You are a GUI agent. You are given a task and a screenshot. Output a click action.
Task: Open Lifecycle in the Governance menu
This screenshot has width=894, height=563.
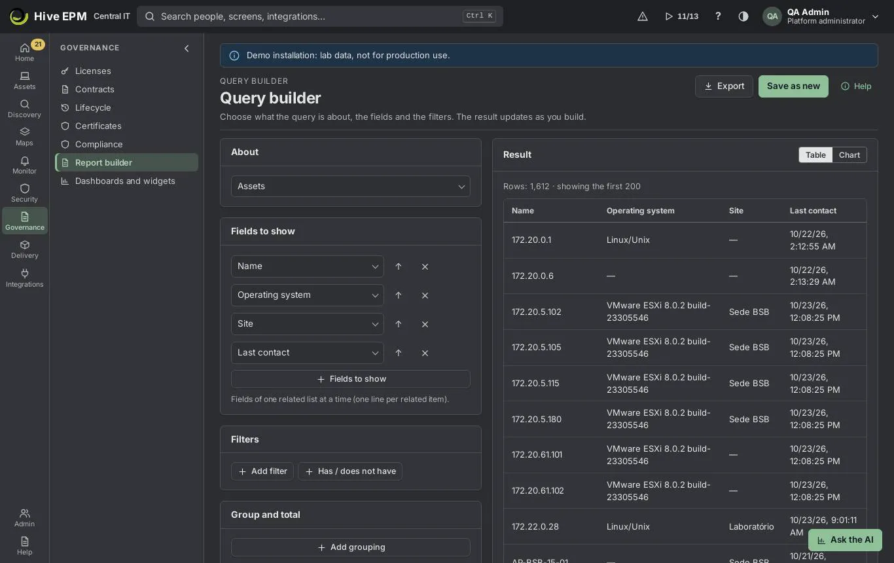coord(126,107)
